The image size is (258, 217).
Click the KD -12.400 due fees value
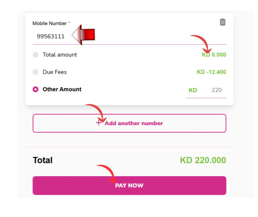click(x=211, y=72)
